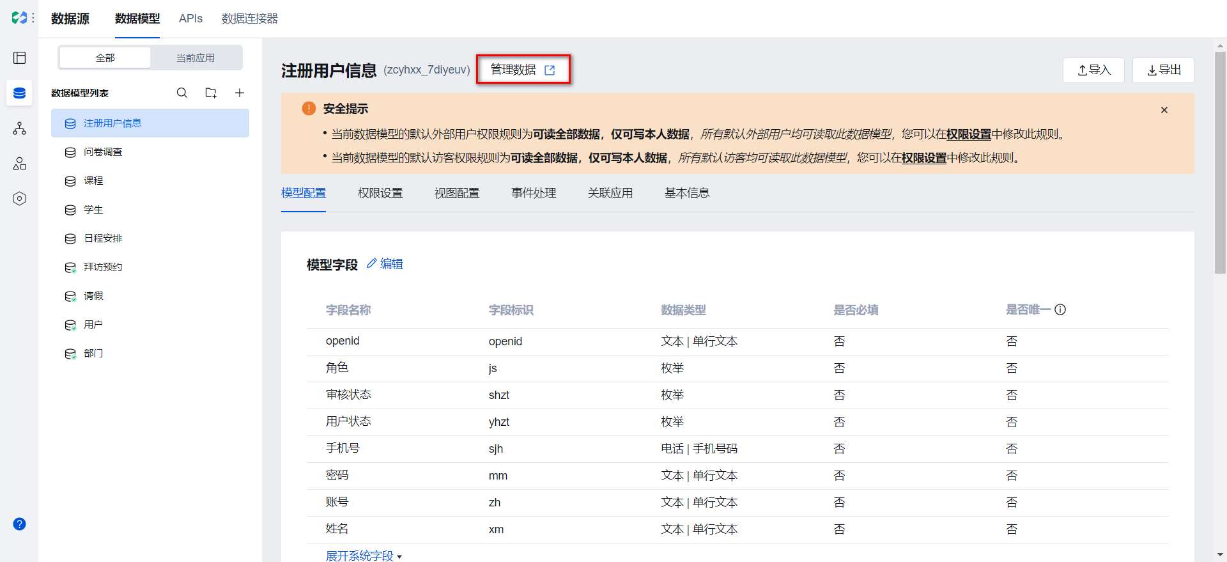Switch to 视图配置 tab
Viewport: 1227px width, 562px height.
click(x=457, y=193)
